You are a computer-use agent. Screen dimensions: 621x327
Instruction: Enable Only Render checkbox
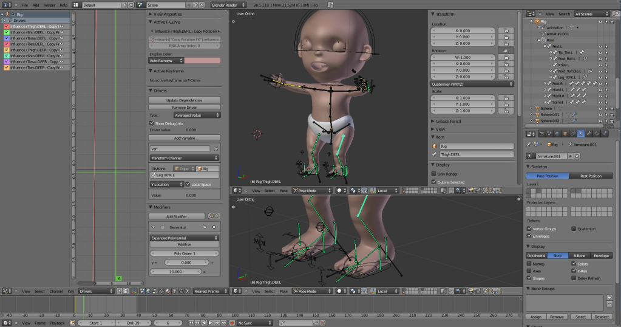click(434, 174)
